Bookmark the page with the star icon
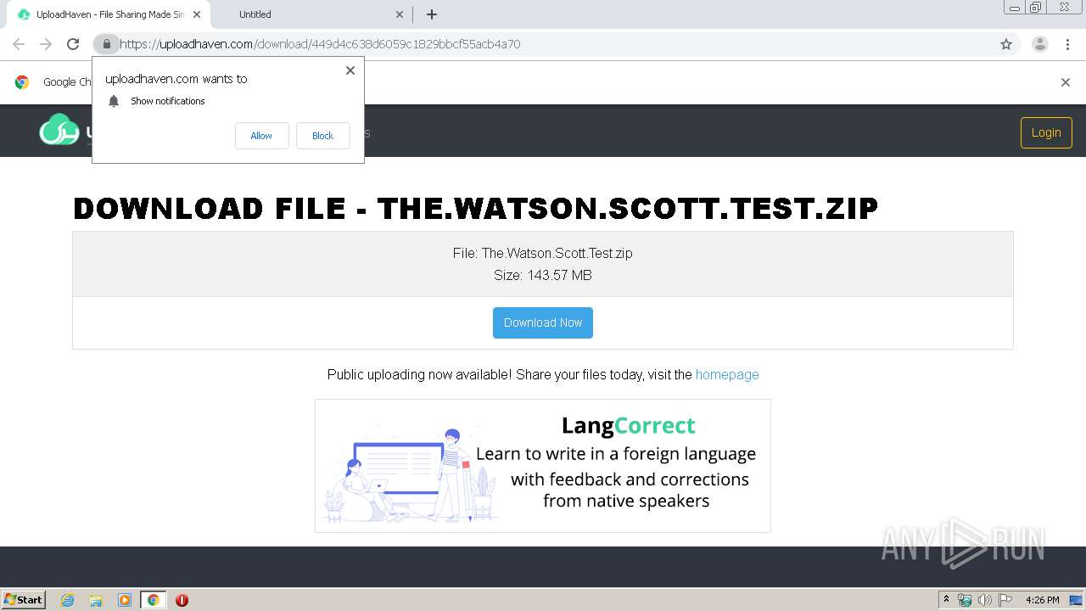 (x=1006, y=44)
